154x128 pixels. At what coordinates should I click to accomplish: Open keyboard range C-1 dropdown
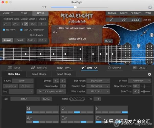(7, 24)
